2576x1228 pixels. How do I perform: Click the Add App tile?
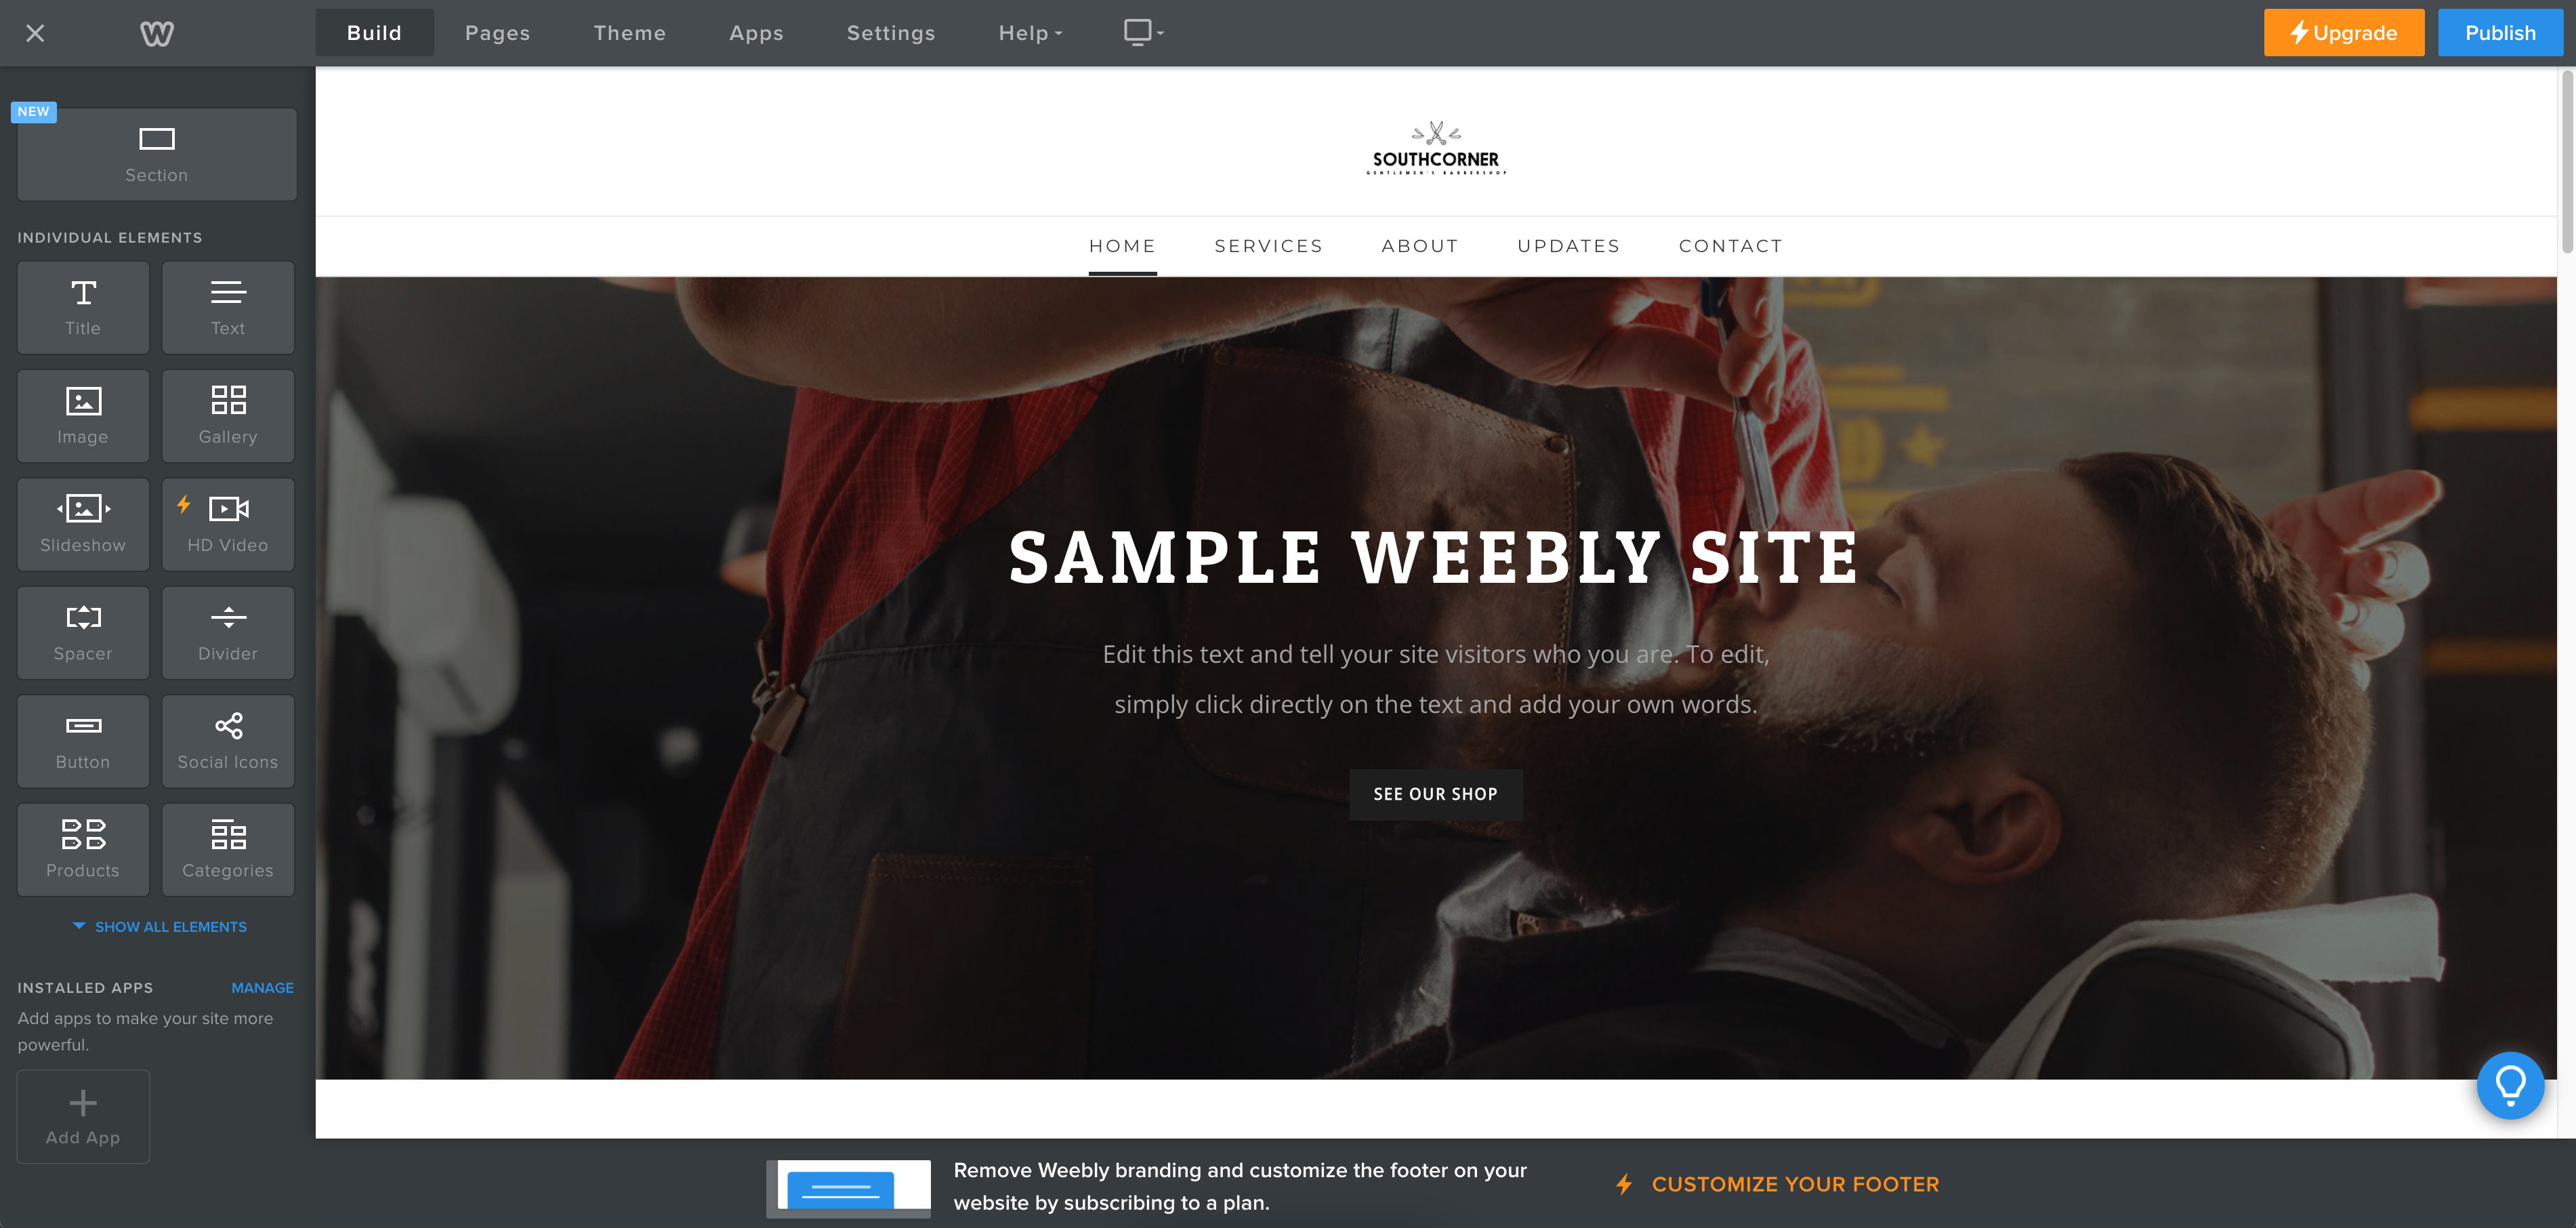(x=83, y=1117)
